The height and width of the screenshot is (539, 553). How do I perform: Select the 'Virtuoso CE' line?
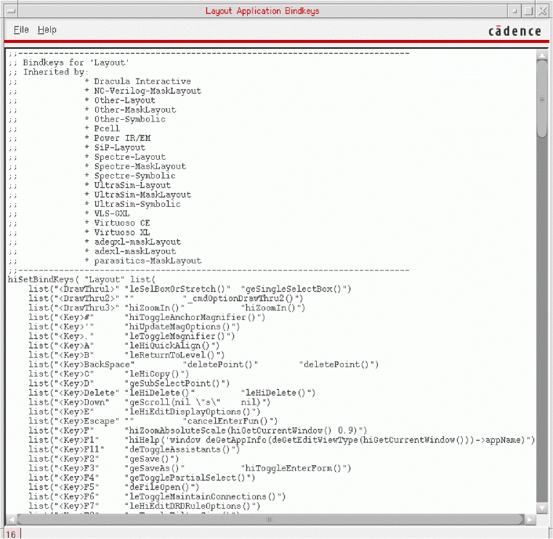118,223
